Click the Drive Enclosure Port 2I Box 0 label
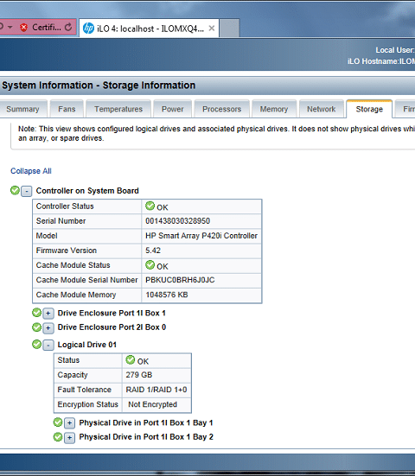This screenshot has height=476, width=415. coord(112,327)
